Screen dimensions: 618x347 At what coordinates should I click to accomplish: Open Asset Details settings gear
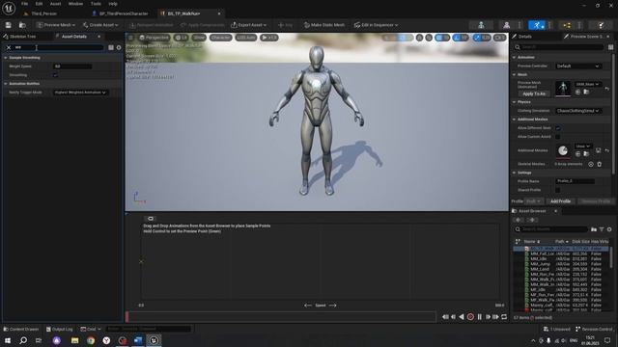click(x=119, y=47)
